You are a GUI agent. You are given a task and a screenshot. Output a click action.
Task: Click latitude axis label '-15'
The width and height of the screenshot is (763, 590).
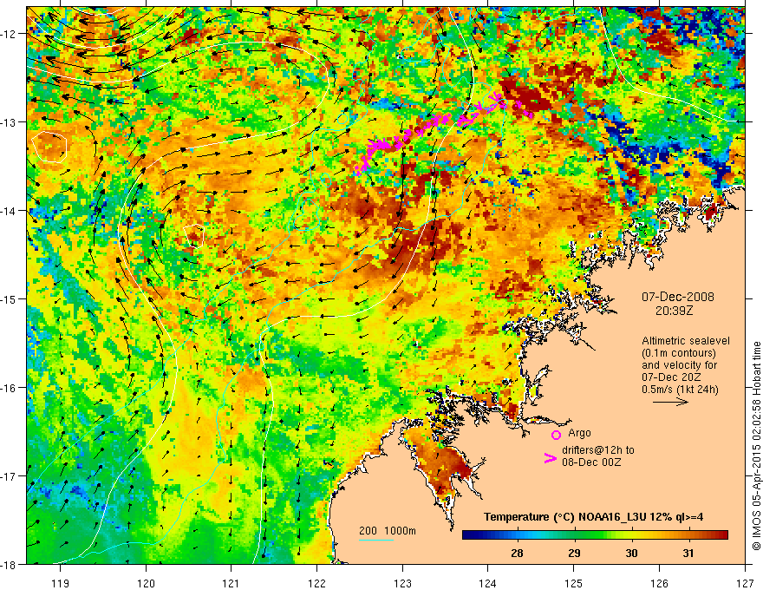point(10,298)
